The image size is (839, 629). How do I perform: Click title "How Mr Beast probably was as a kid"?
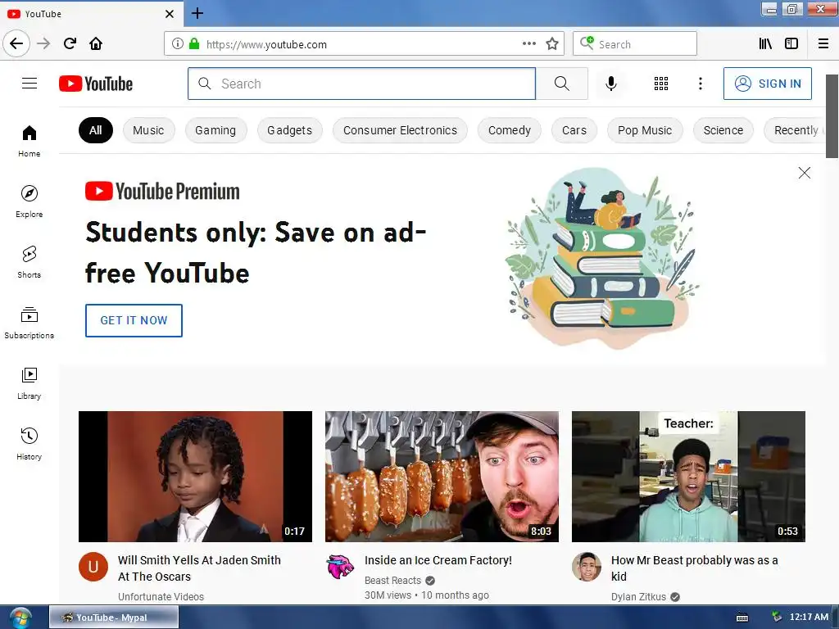pos(695,568)
